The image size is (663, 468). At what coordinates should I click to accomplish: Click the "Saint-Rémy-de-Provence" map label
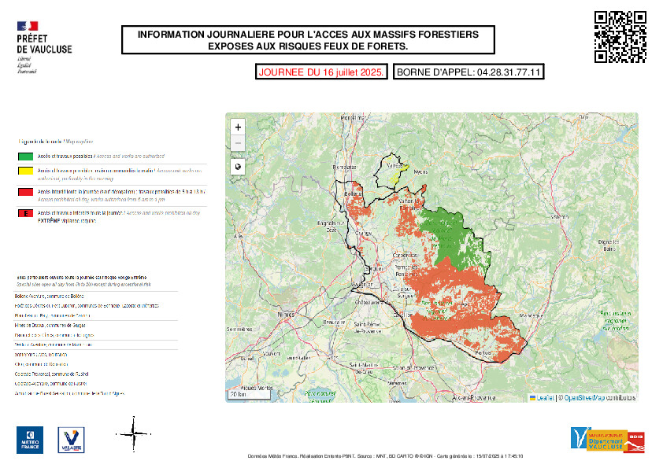point(368,328)
